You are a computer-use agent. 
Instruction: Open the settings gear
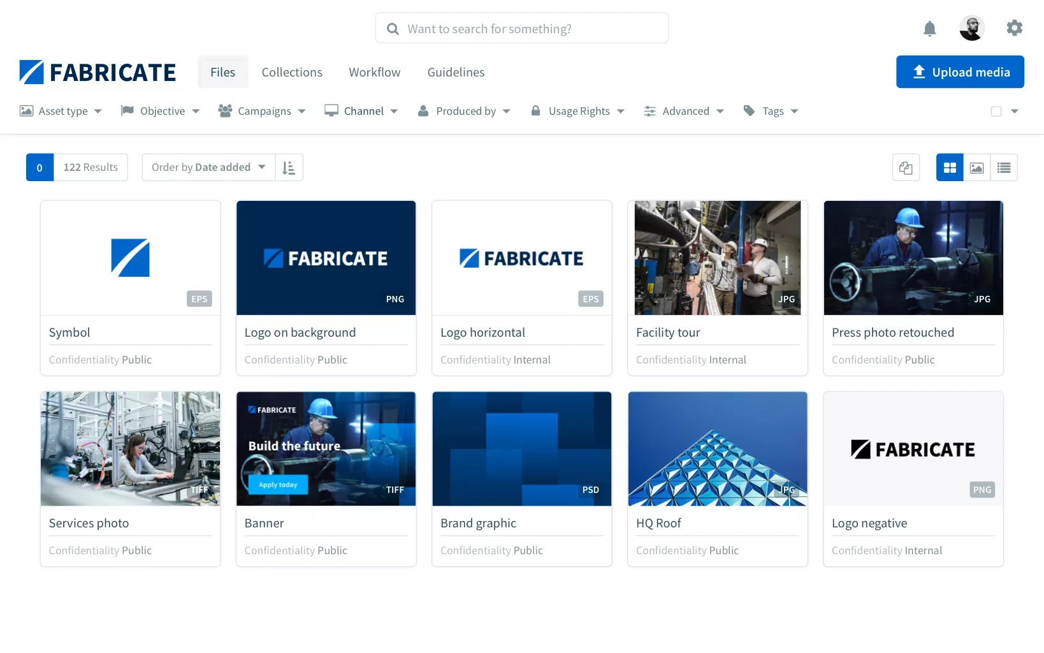(1014, 28)
